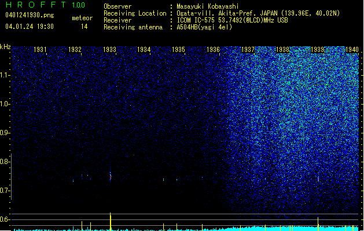Click the 0.7 kHz frequency axis label

click(5, 191)
